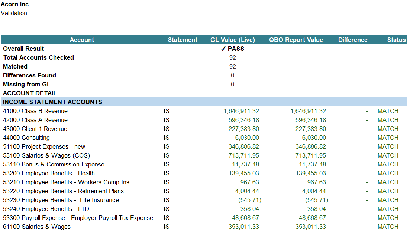Select 44000 Consulting account cell
Image resolution: width=407 pixels, height=231 pixels.
tap(26, 138)
